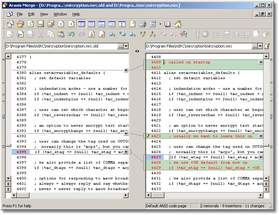Image resolution: width=279 pixels, height=215 pixels.
Task: Open the Window menu
Action: [60, 14]
